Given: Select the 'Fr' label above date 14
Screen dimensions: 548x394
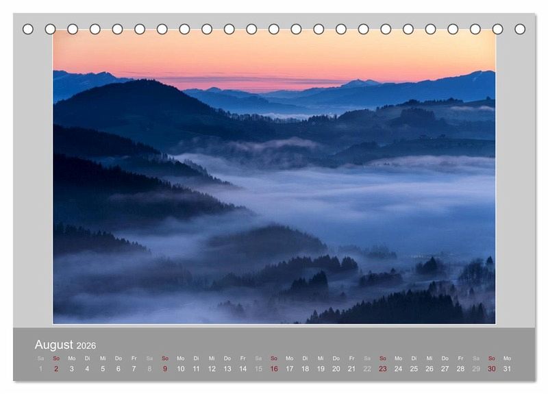Looking at the screenshot, I should click(243, 358).
